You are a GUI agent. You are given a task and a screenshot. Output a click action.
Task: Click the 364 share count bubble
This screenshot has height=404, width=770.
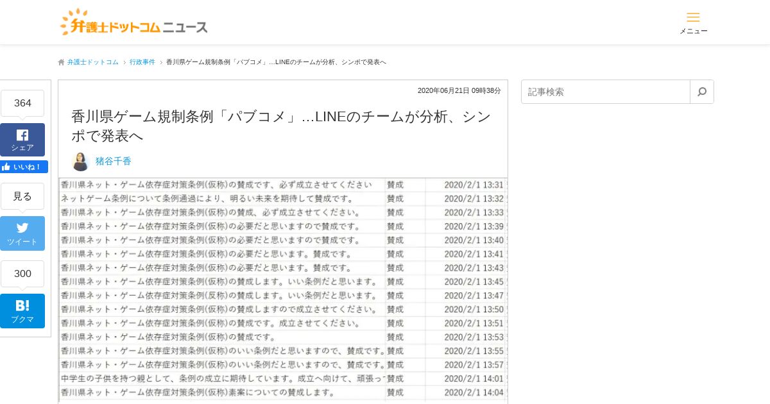22,103
